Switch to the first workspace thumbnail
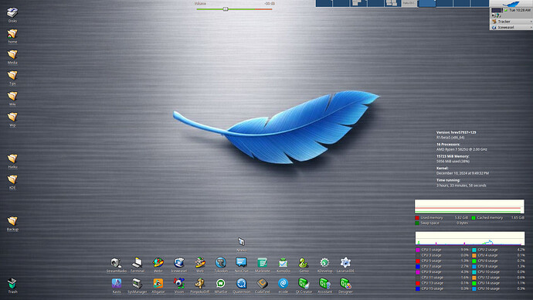Viewport: 533px width, 300px height. pyautogui.click(x=324, y=3)
